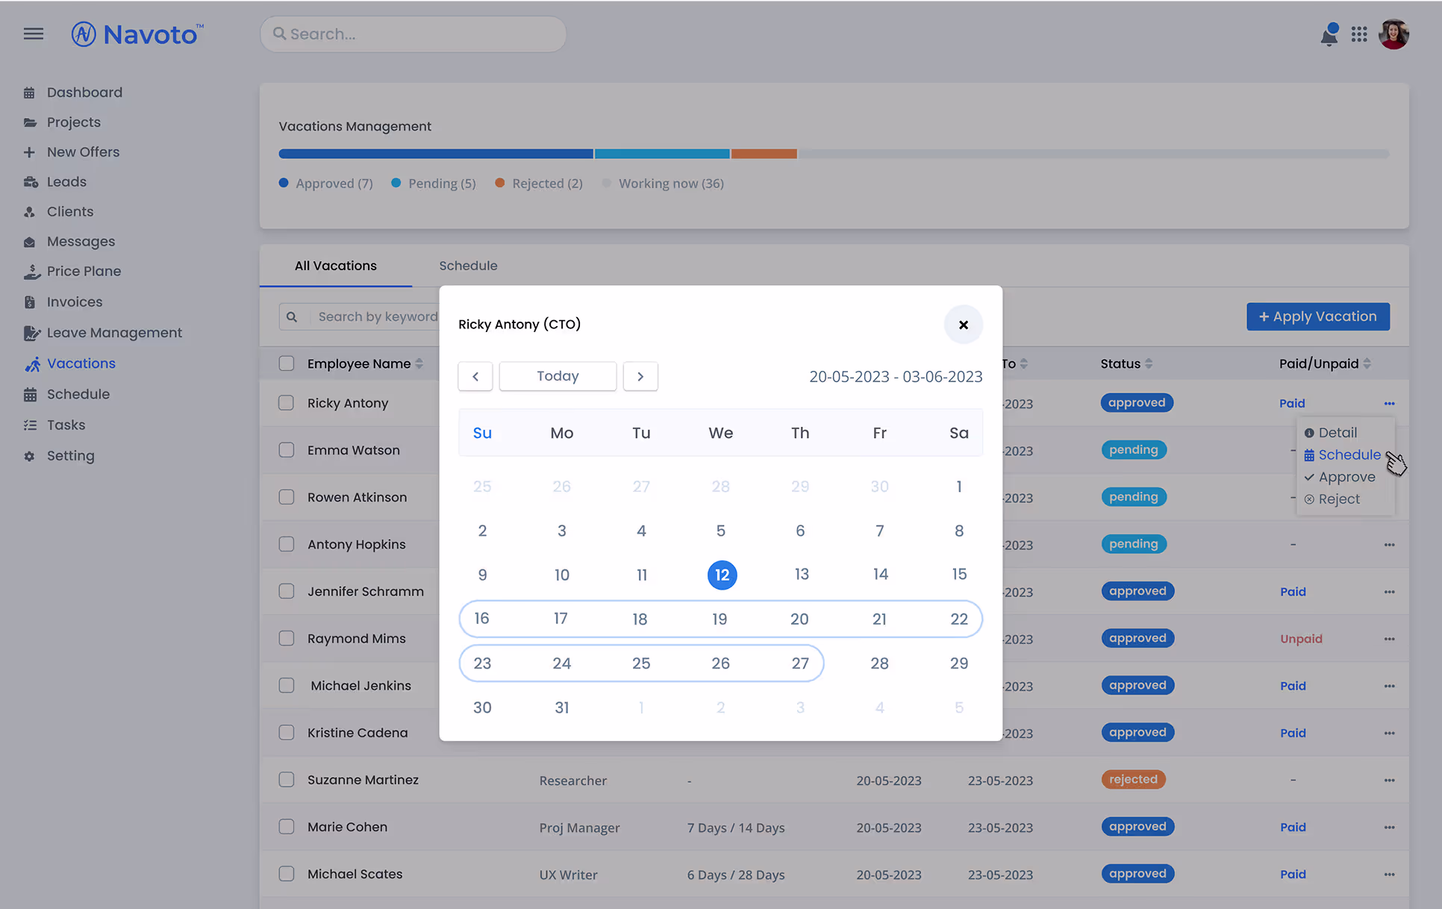Image resolution: width=1442 pixels, height=909 pixels.
Task: Select Approve in the context menu
Action: (1340, 477)
